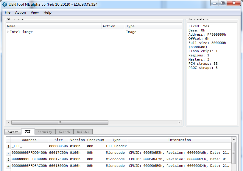
Task: Click address cell 00000000FFDE8000h
Action: [29, 159]
